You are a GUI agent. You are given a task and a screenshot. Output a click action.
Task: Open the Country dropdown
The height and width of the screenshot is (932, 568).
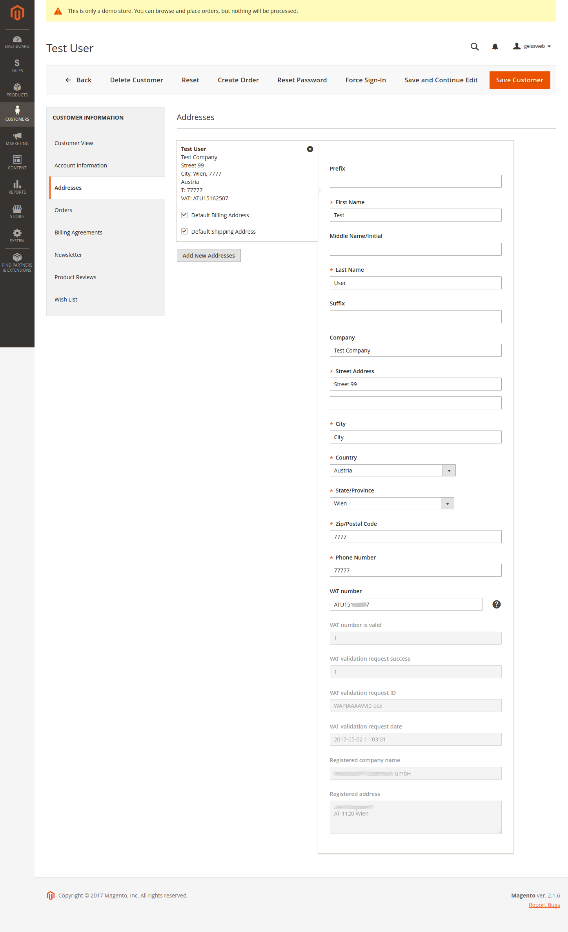tap(393, 470)
